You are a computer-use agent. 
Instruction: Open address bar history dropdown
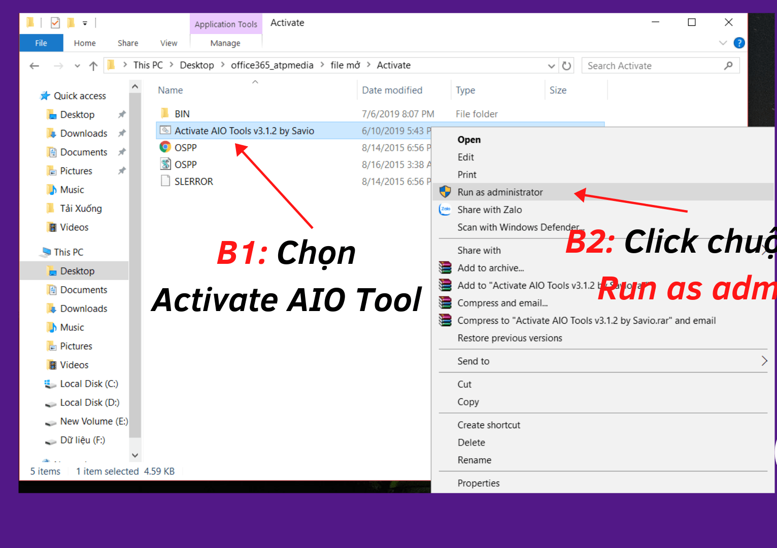[x=551, y=66]
